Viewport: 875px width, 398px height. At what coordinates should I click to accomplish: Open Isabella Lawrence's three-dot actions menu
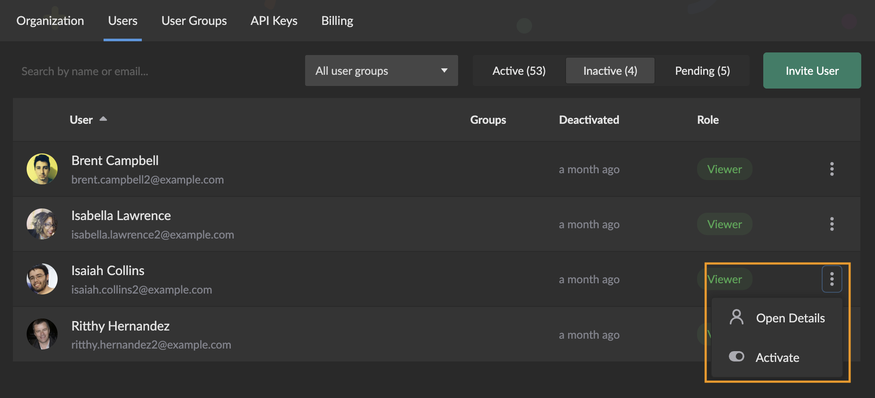coord(832,224)
